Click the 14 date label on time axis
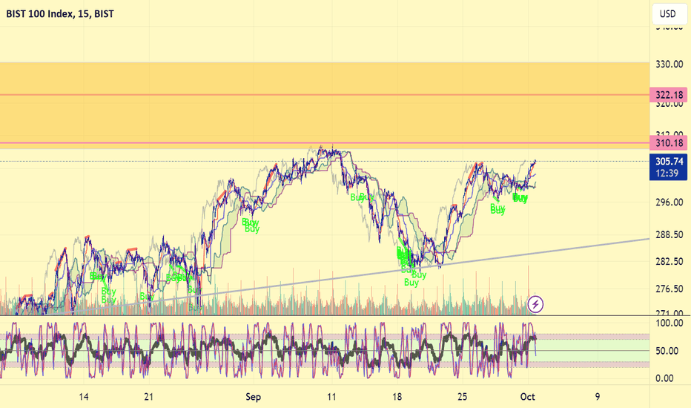The width and height of the screenshot is (691, 408). pos(83,397)
